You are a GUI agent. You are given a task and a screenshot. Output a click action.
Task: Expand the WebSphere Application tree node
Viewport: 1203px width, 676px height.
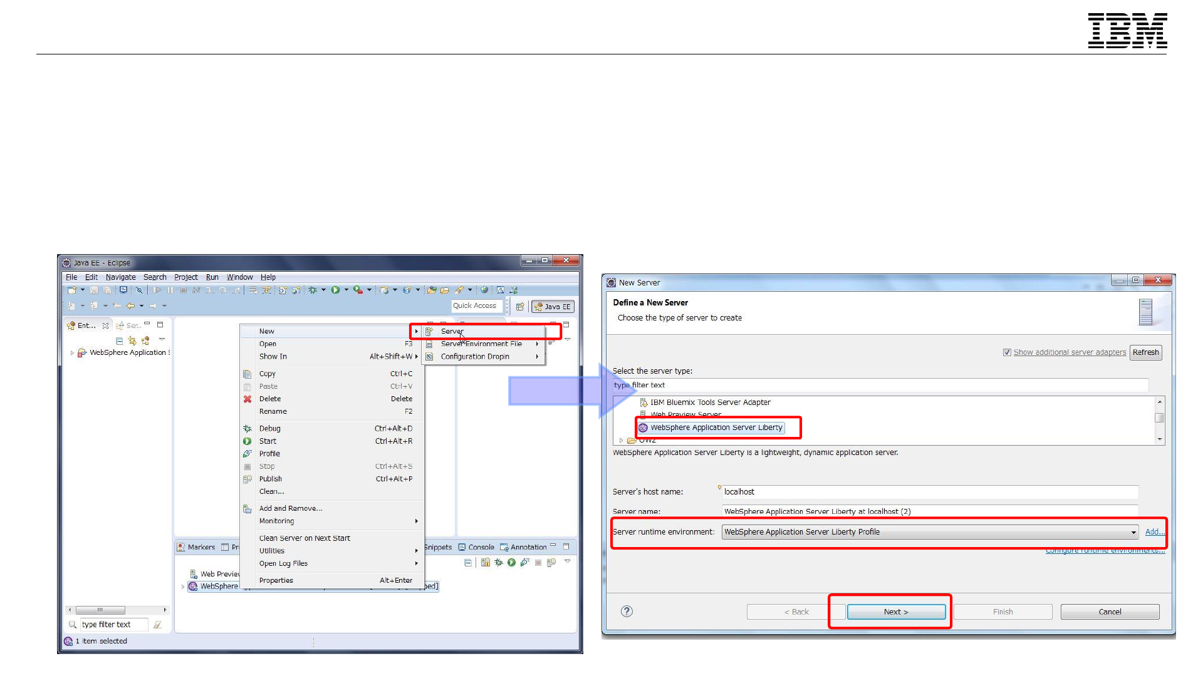coord(72,353)
